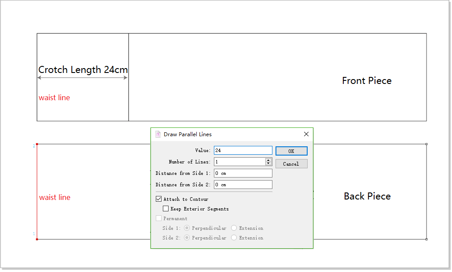
Task: Increase Number of Lines with up arrow
Action: point(268,160)
